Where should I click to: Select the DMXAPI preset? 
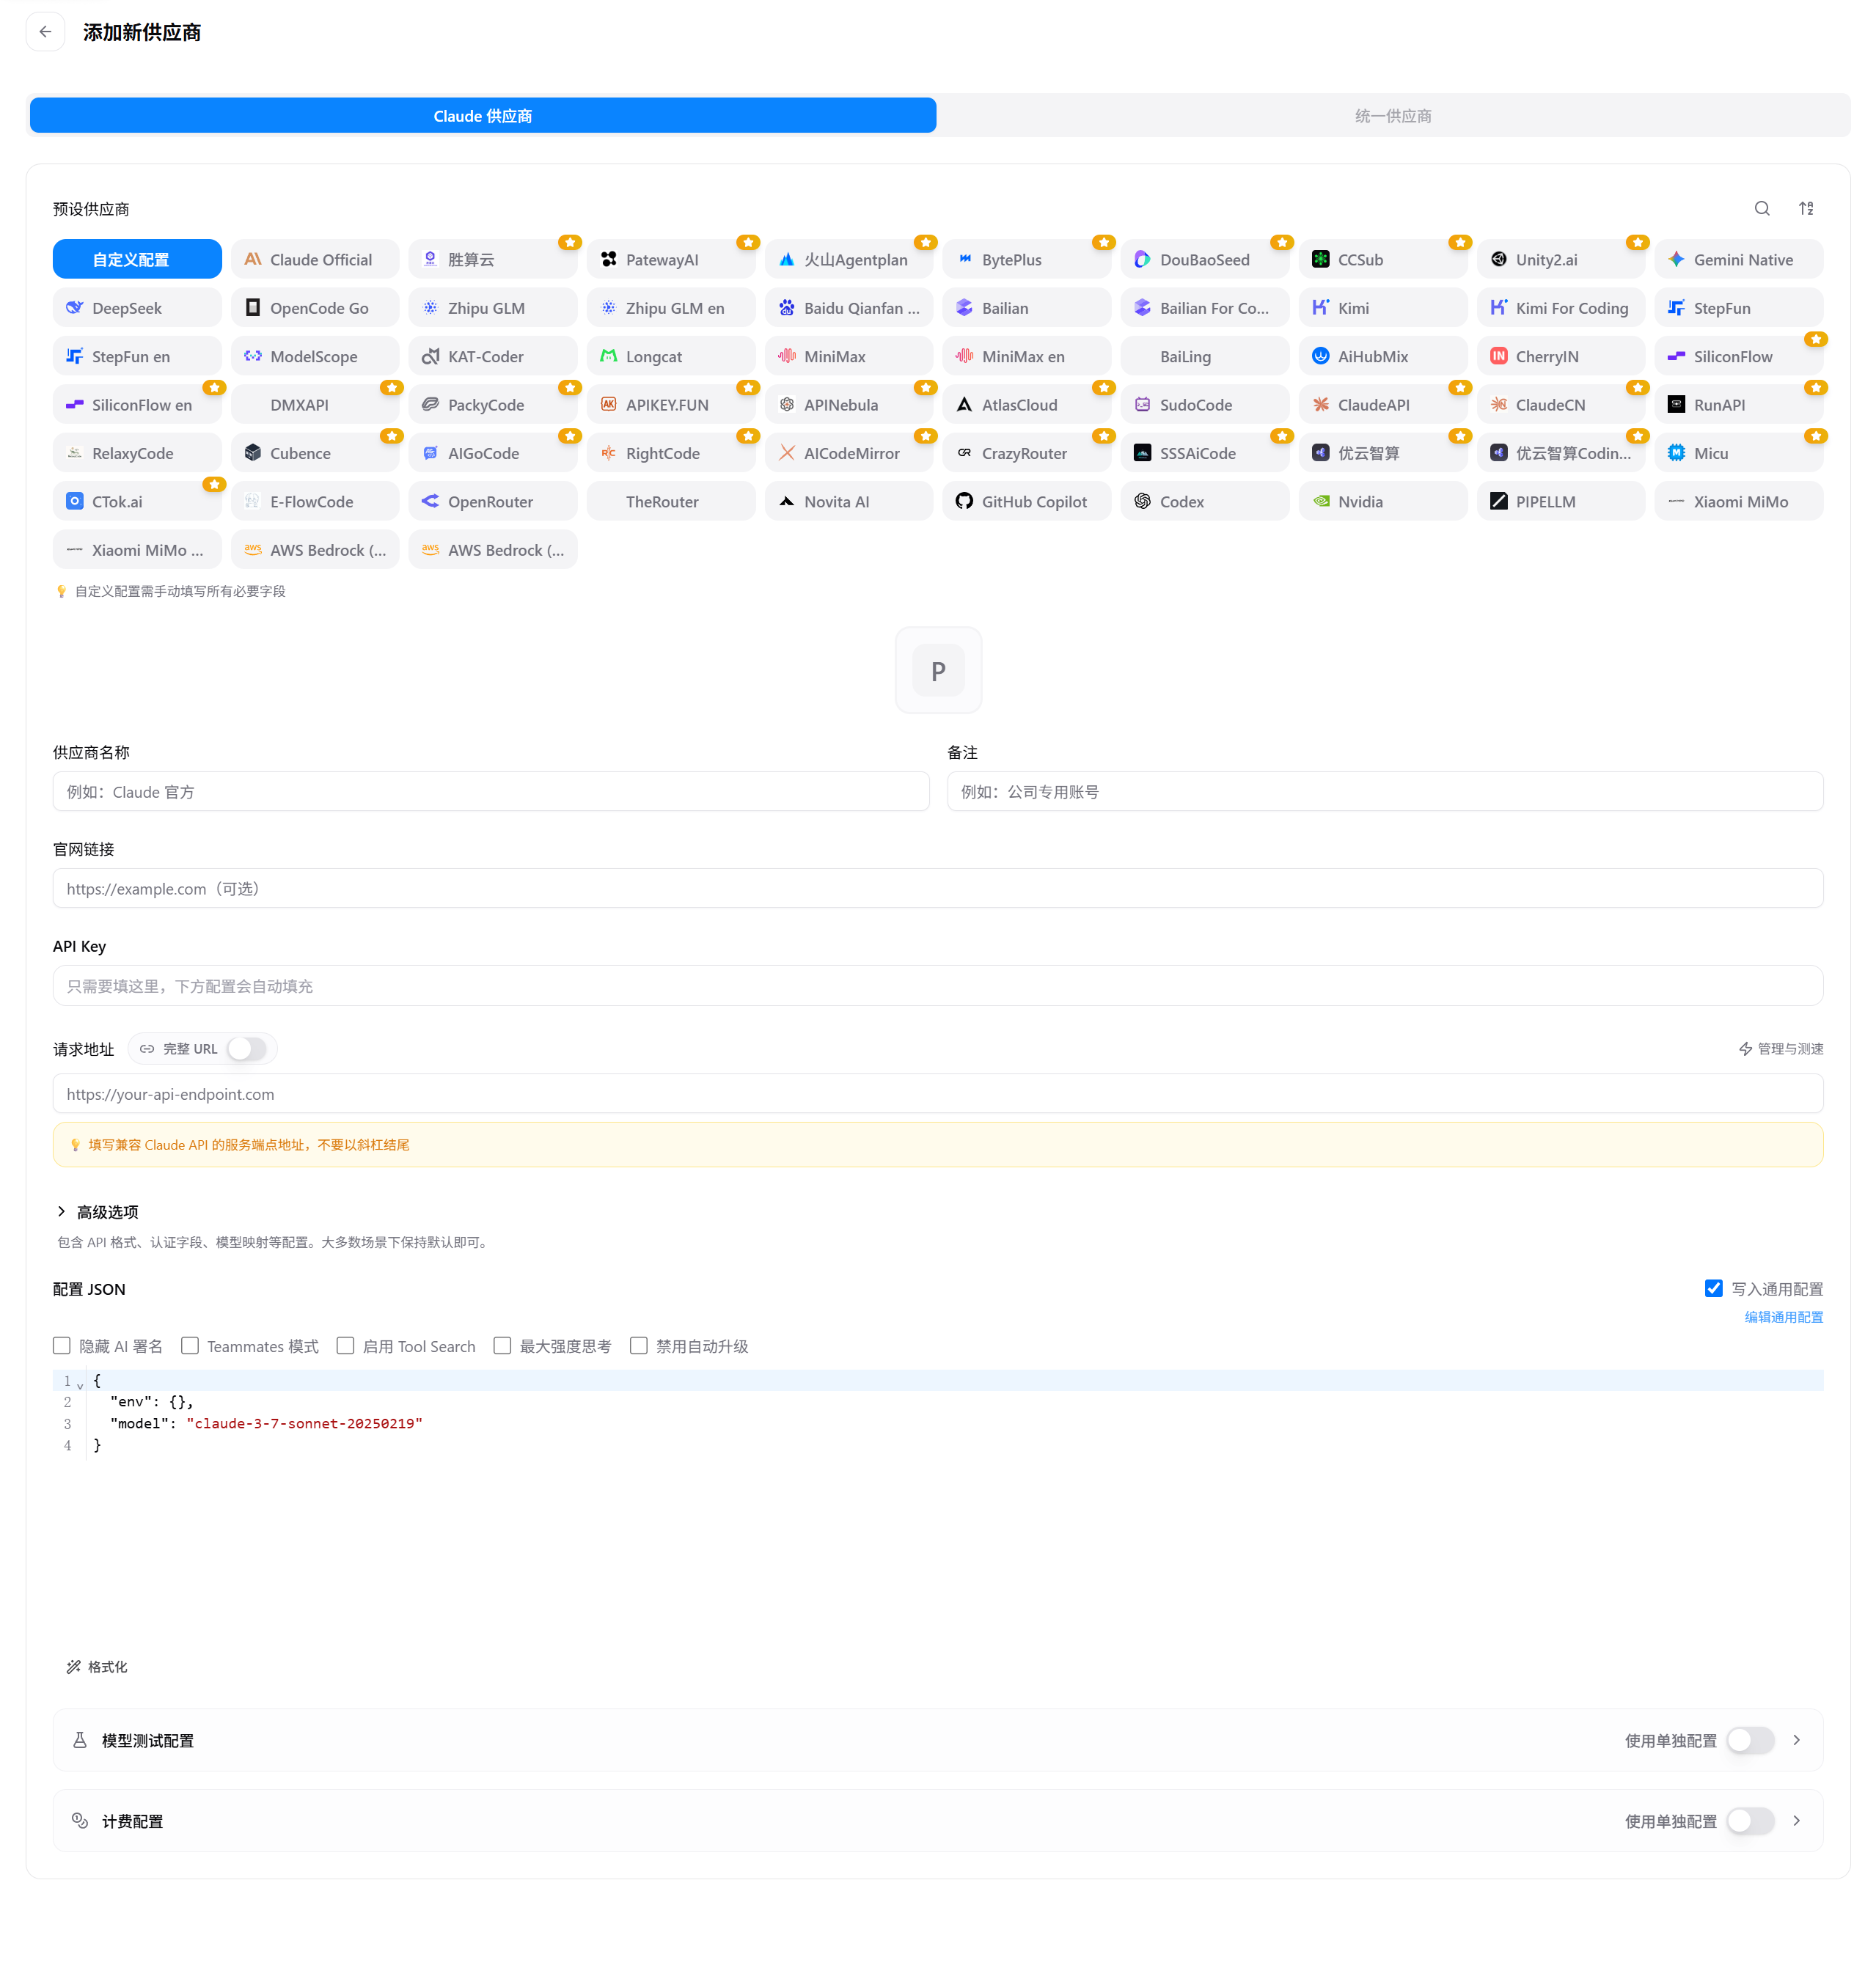click(x=315, y=404)
